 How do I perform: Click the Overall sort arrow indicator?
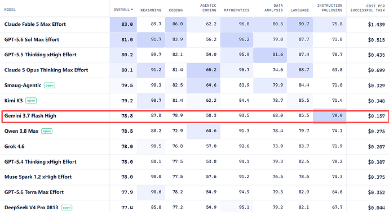tap(132, 10)
